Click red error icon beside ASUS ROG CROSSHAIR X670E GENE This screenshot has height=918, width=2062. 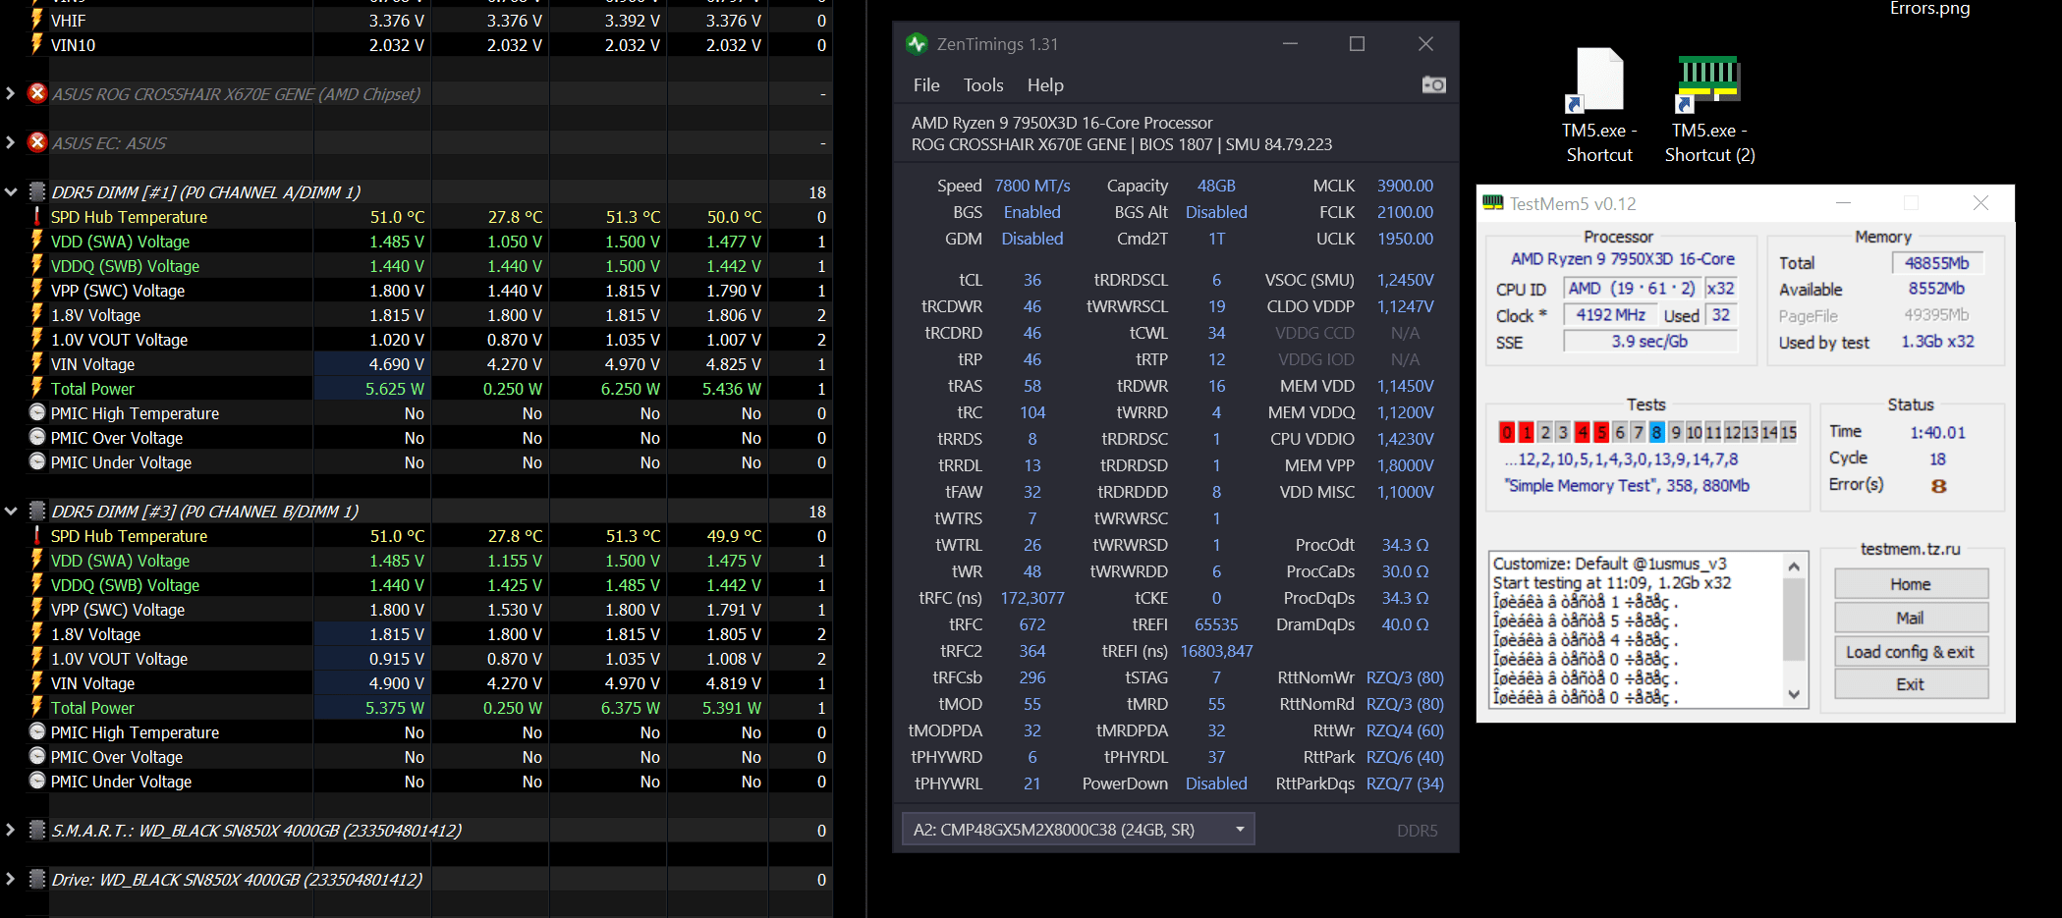(x=37, y=93)
